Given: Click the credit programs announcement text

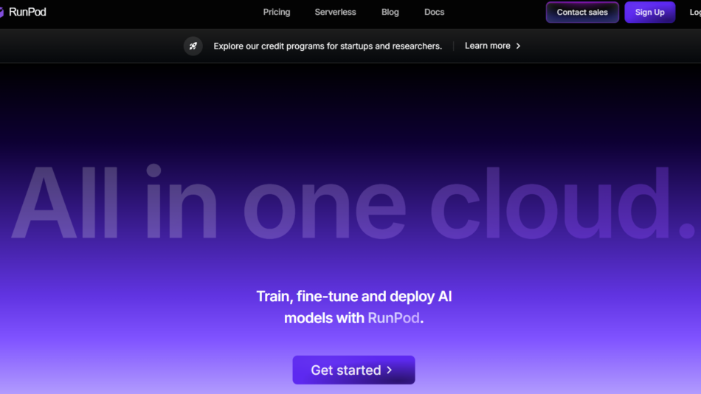Looking at the screenshot, I should pyautogui.click(x=328, y=46).
